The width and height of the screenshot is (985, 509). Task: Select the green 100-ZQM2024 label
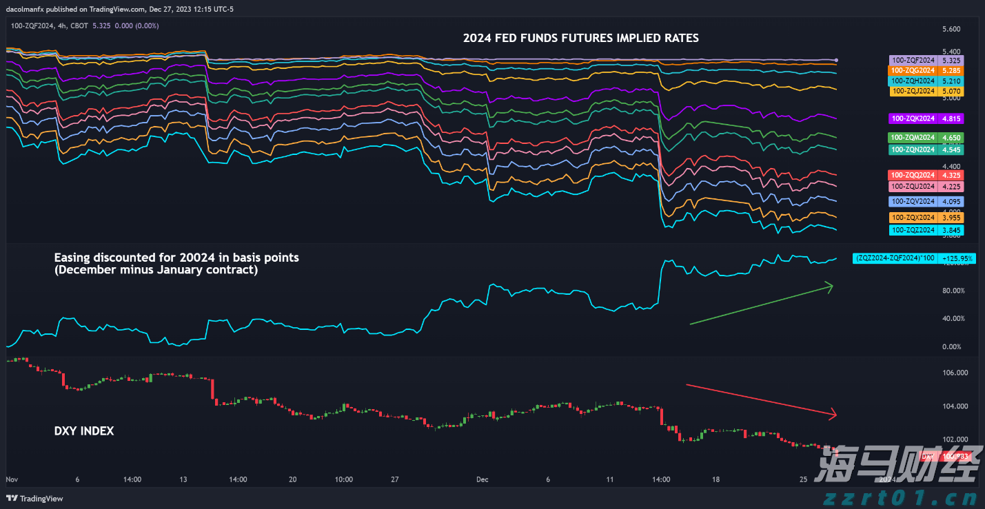click(927, 138)
